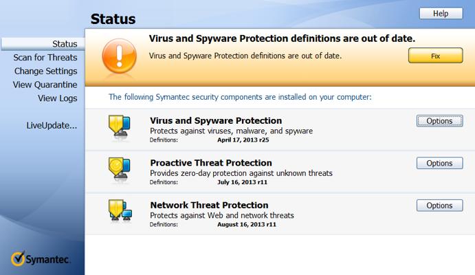Click the out of date warning headline
Viewport: 475px width, 275px height.
coord(282,39)
